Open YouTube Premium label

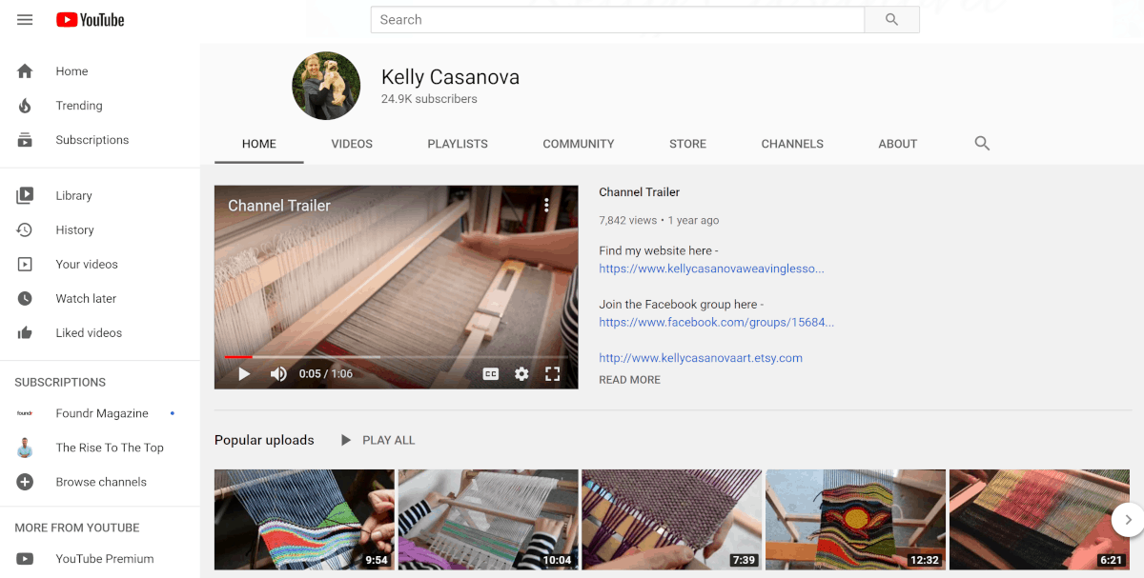[x=105, y=559]
